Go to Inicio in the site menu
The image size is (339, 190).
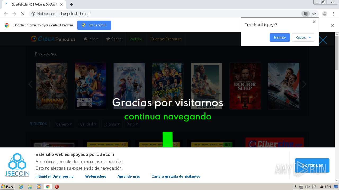pyautogui.click(x=91, y=39)
